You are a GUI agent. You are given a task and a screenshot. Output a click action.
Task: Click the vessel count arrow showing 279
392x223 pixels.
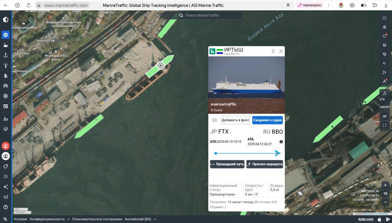pos(384,94)
